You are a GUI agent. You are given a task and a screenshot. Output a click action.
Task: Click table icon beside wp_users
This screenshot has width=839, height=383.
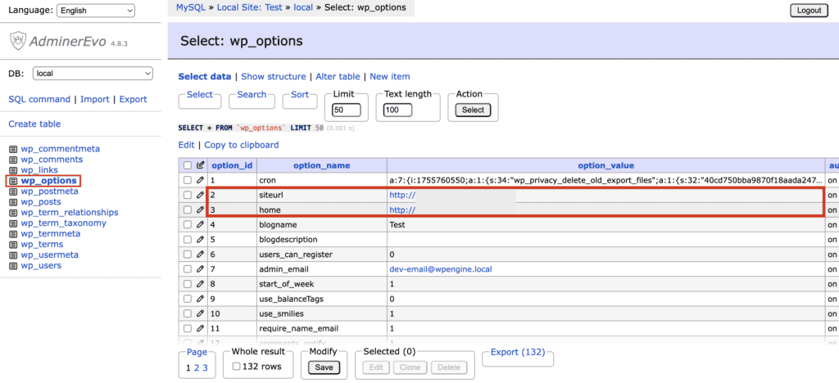pyautogui.click(x=13, y=266)
